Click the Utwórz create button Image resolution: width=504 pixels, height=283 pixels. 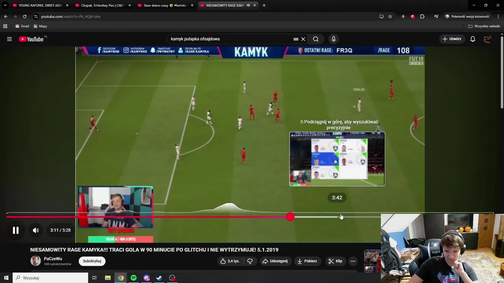(452, 39)
